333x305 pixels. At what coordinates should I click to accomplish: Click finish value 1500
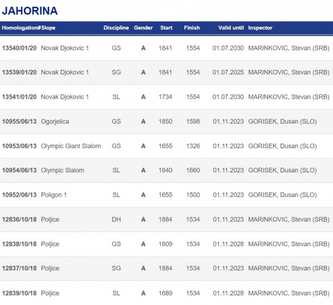coord(193,195)
